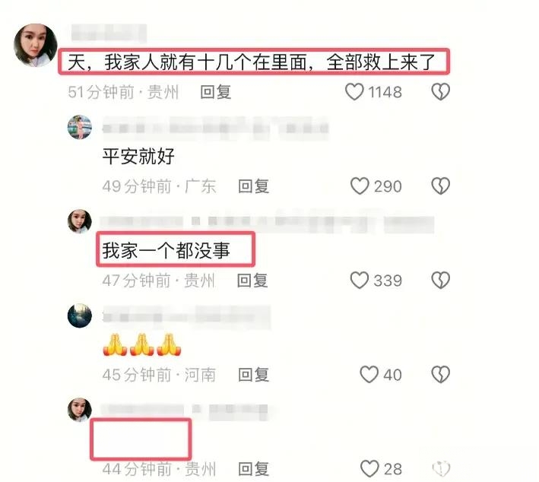This screenshot has width=539, height=482.
Task: Reply to the 44分钟前 贵州 comment
Action: (253, 468)
